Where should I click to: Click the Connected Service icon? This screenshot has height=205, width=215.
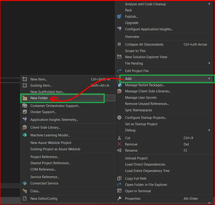point(25,183)
